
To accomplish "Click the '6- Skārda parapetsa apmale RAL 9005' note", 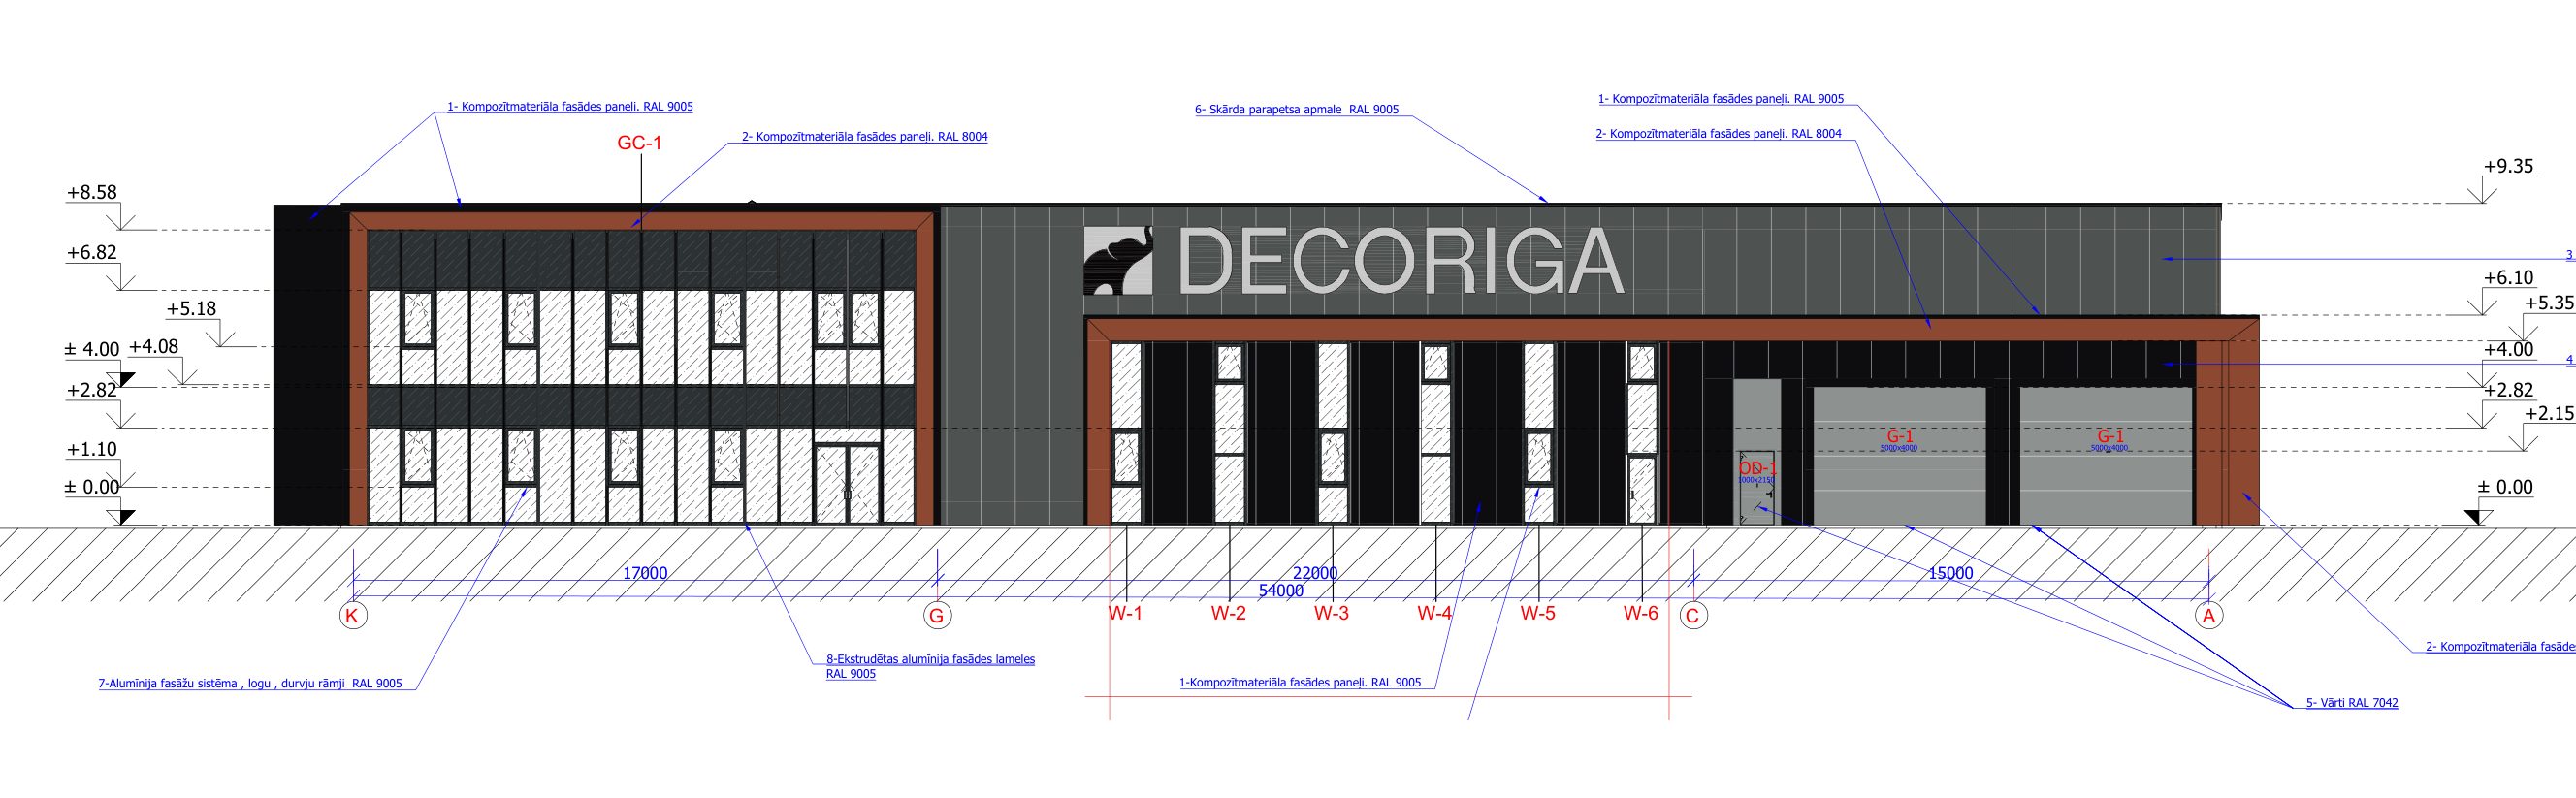I will (x=1296, y=110).
